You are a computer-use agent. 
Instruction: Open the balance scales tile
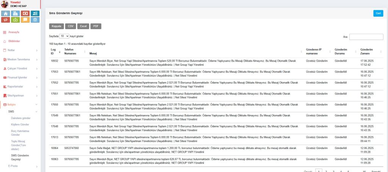click(35, 20)
